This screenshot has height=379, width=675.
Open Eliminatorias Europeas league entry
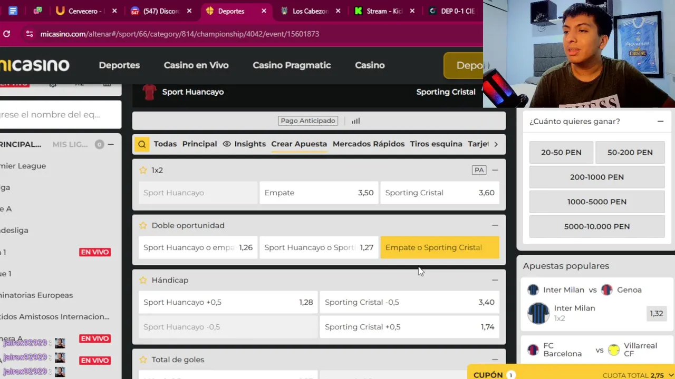click(x=36, y=295)
